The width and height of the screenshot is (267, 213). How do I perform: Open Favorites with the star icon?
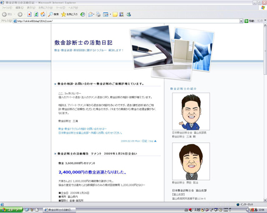click(63, 14)
